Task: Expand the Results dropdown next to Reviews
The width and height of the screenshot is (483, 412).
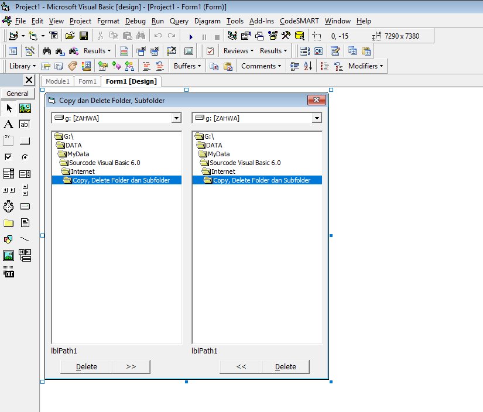Action: pos(273,51)
